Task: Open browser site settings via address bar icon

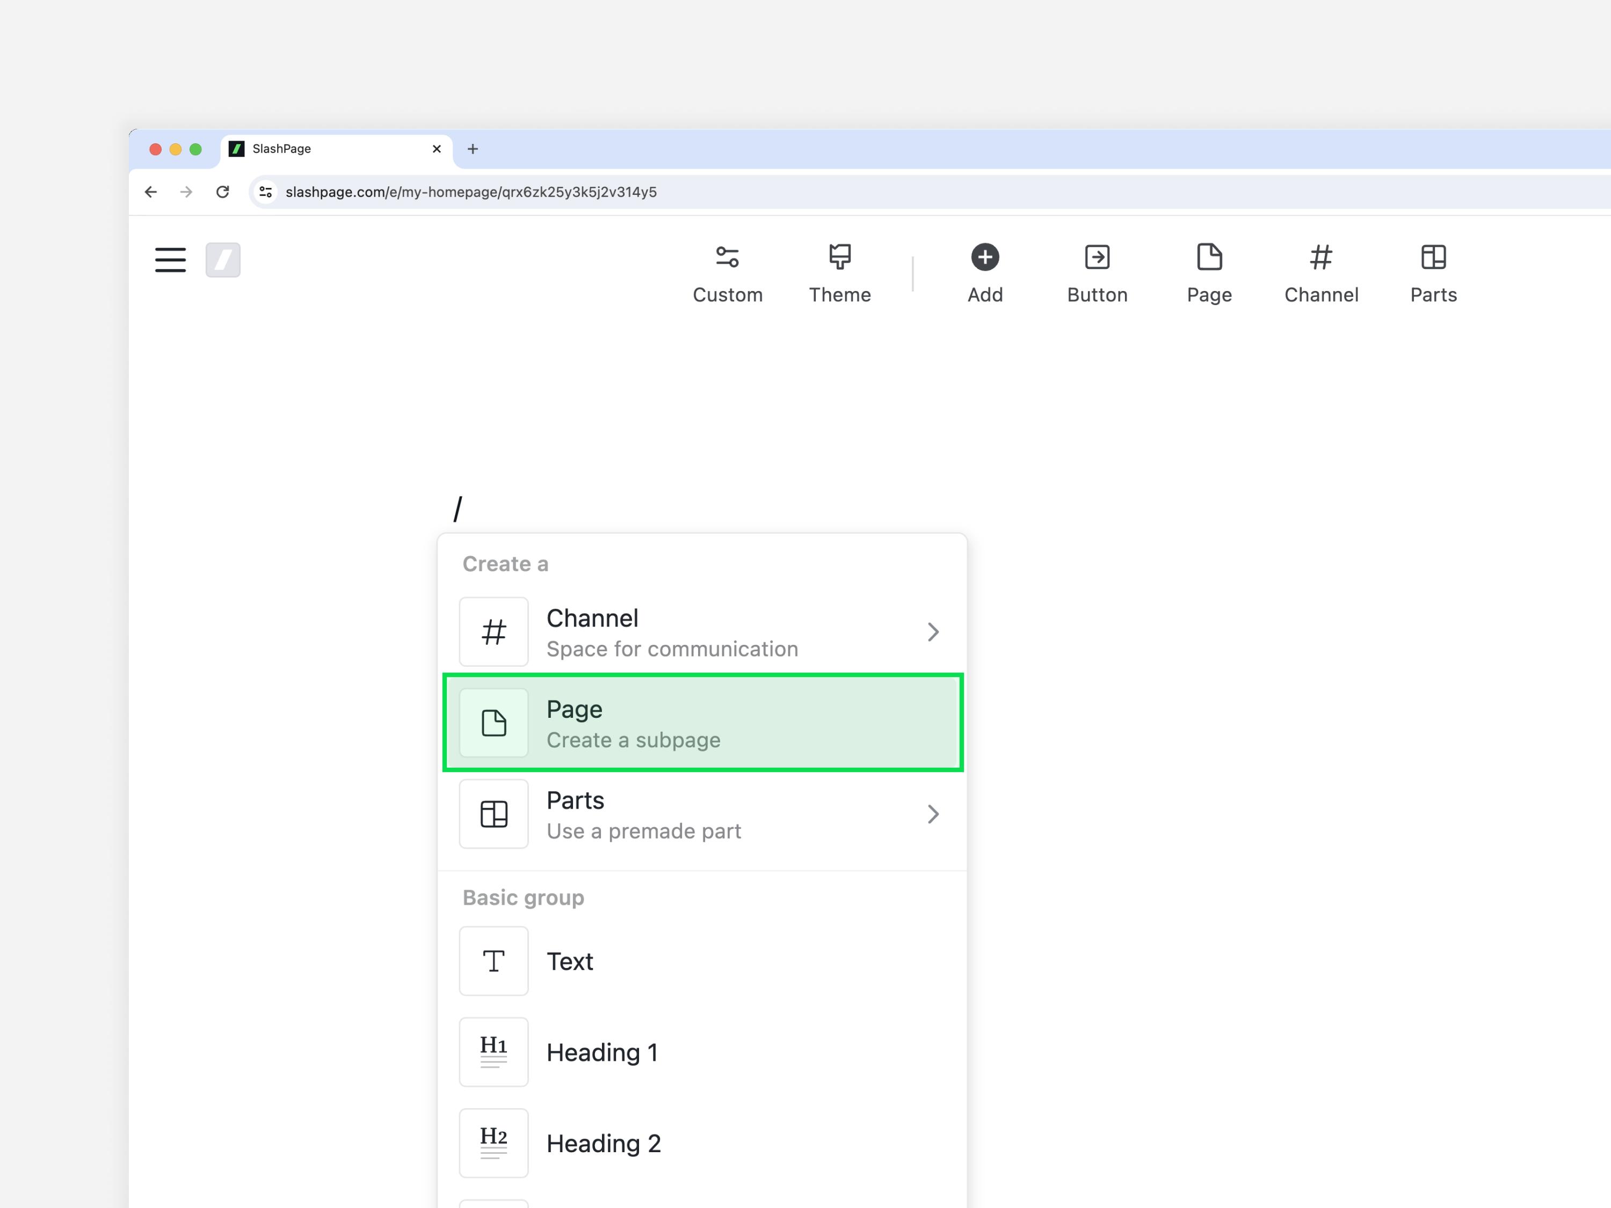Action: (x=265, y=192)
